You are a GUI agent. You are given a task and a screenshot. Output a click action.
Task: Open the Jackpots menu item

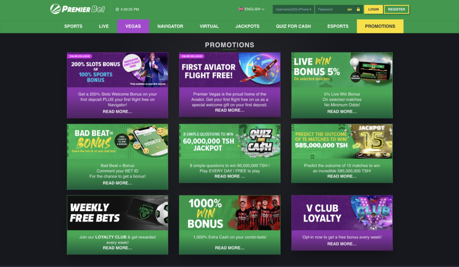tap(247, 26)
